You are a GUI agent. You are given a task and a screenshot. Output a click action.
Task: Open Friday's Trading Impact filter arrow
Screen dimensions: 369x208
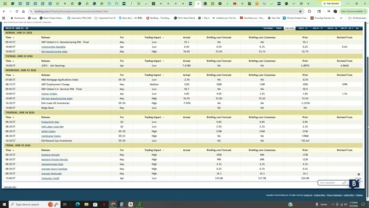pos(163,150)
